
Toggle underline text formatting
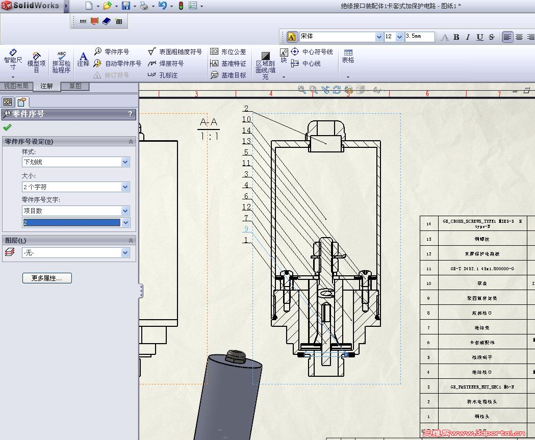[x=479, y=37]
